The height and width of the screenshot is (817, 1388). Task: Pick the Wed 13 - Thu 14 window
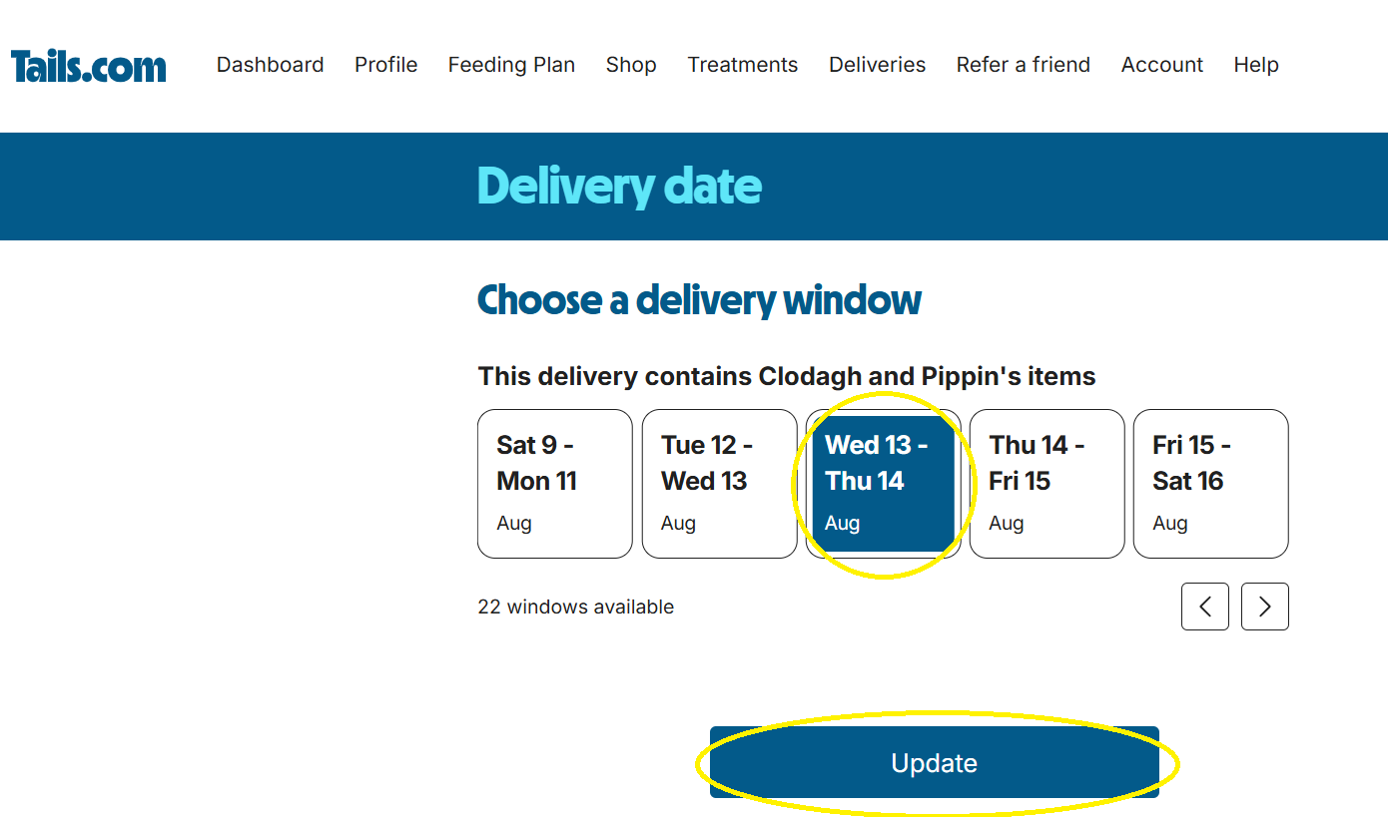point(883,484)
